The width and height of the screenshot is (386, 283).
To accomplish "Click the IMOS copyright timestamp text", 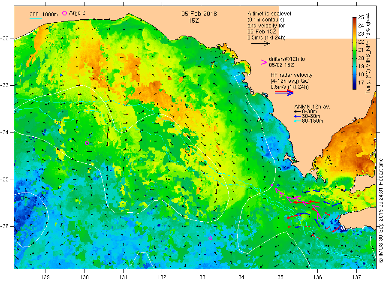I will click(380, 211).
